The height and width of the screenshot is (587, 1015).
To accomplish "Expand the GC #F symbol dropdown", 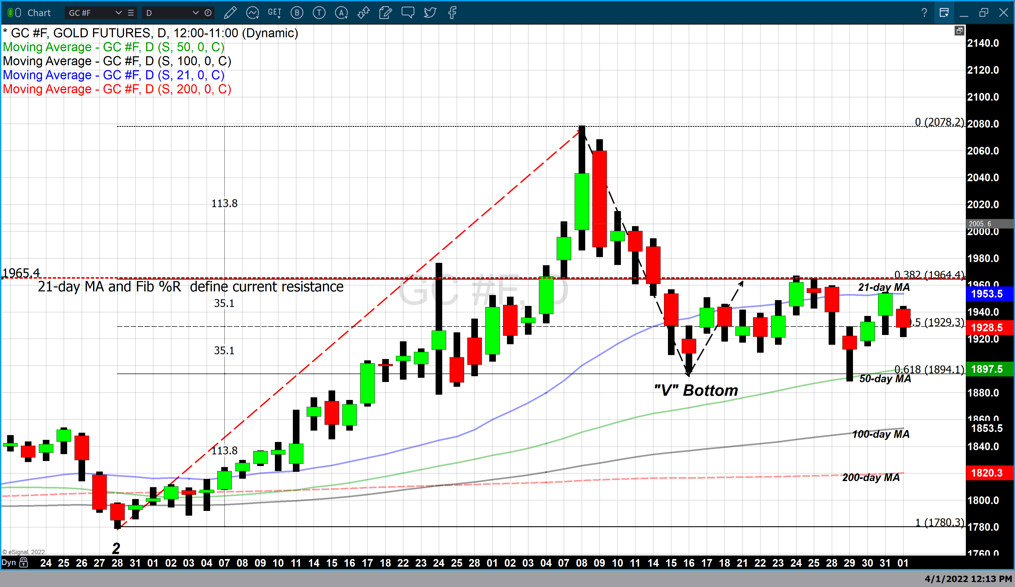I will point(118,13).
